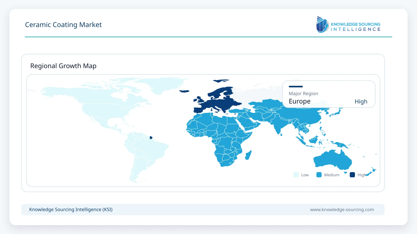Select Iceland on the map
The image size is (417, 234).
tap(184, 91)
